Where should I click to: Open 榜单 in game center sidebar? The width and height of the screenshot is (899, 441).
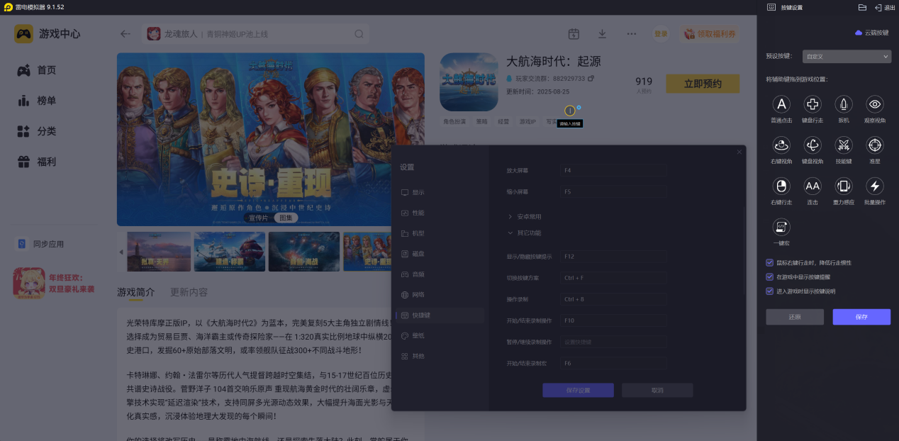(37, 101)
